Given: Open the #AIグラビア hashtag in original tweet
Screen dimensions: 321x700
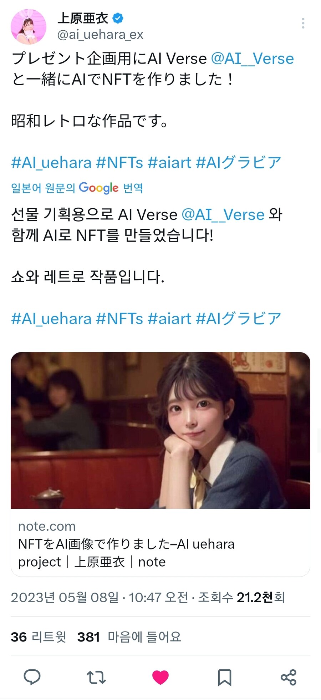Looking at the screenshot, I should pos(239,163).
